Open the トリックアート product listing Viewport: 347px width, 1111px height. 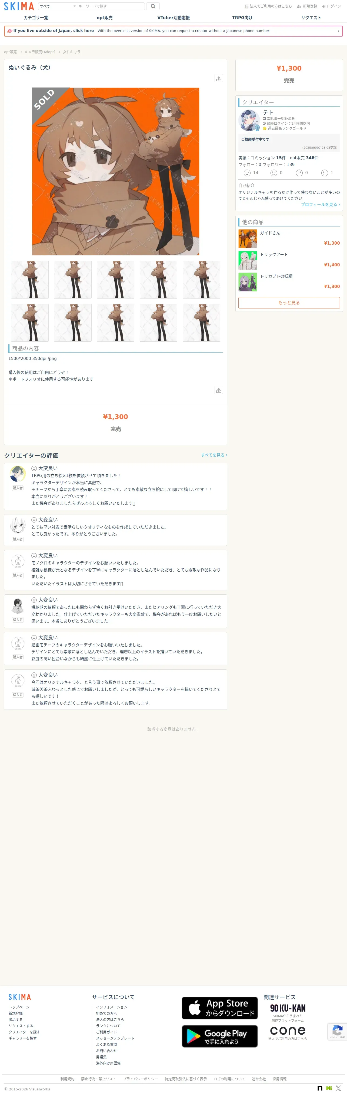click(289, 260)
